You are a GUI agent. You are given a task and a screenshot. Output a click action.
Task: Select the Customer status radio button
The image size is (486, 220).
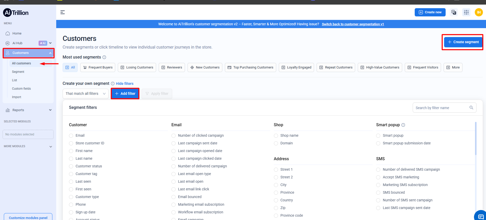coord(71,166)
